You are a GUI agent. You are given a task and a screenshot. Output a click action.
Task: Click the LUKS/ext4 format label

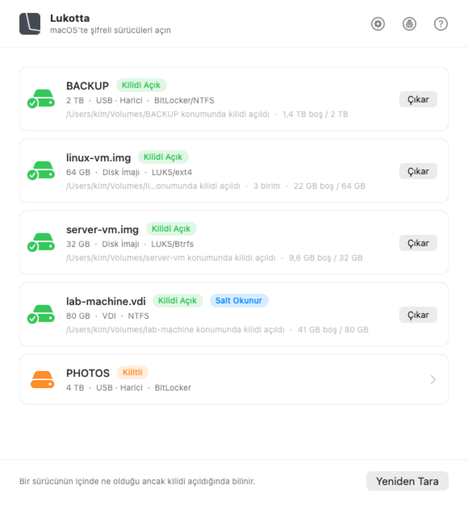pos(172,172)
